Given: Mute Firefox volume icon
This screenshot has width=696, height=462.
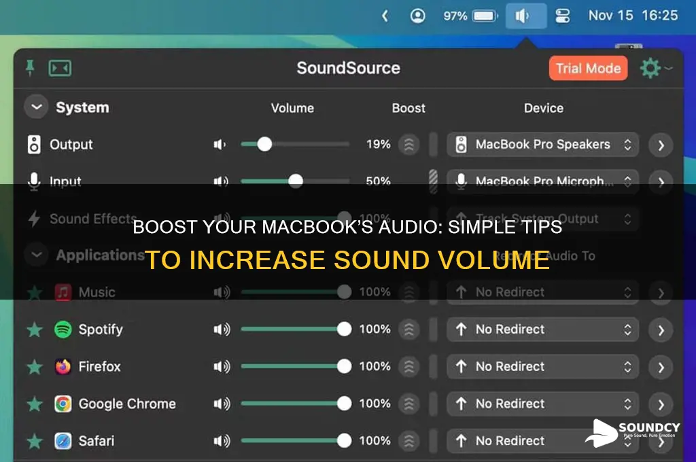Looking at the screenshot, I should point(222,367).
